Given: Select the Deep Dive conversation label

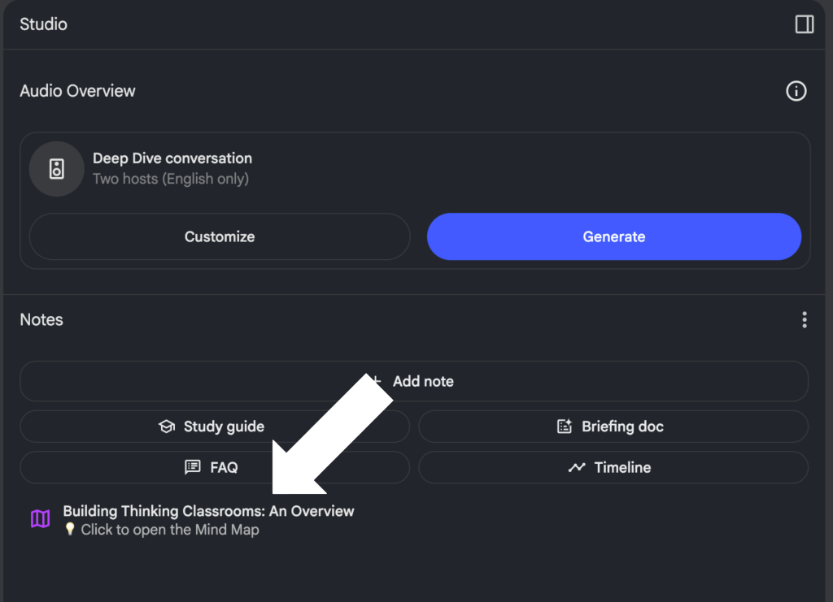Looking at the screenshot, I should click(172, 158).
